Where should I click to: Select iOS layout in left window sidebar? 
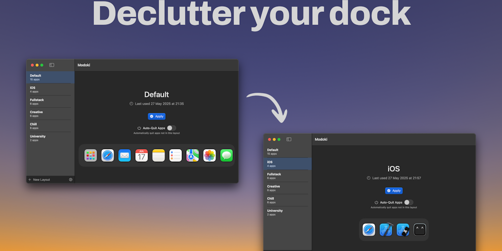50,89
